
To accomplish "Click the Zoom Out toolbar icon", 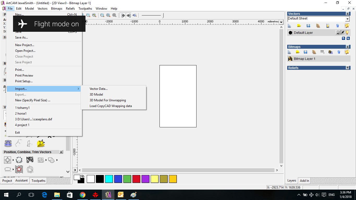I will (88, 15).
